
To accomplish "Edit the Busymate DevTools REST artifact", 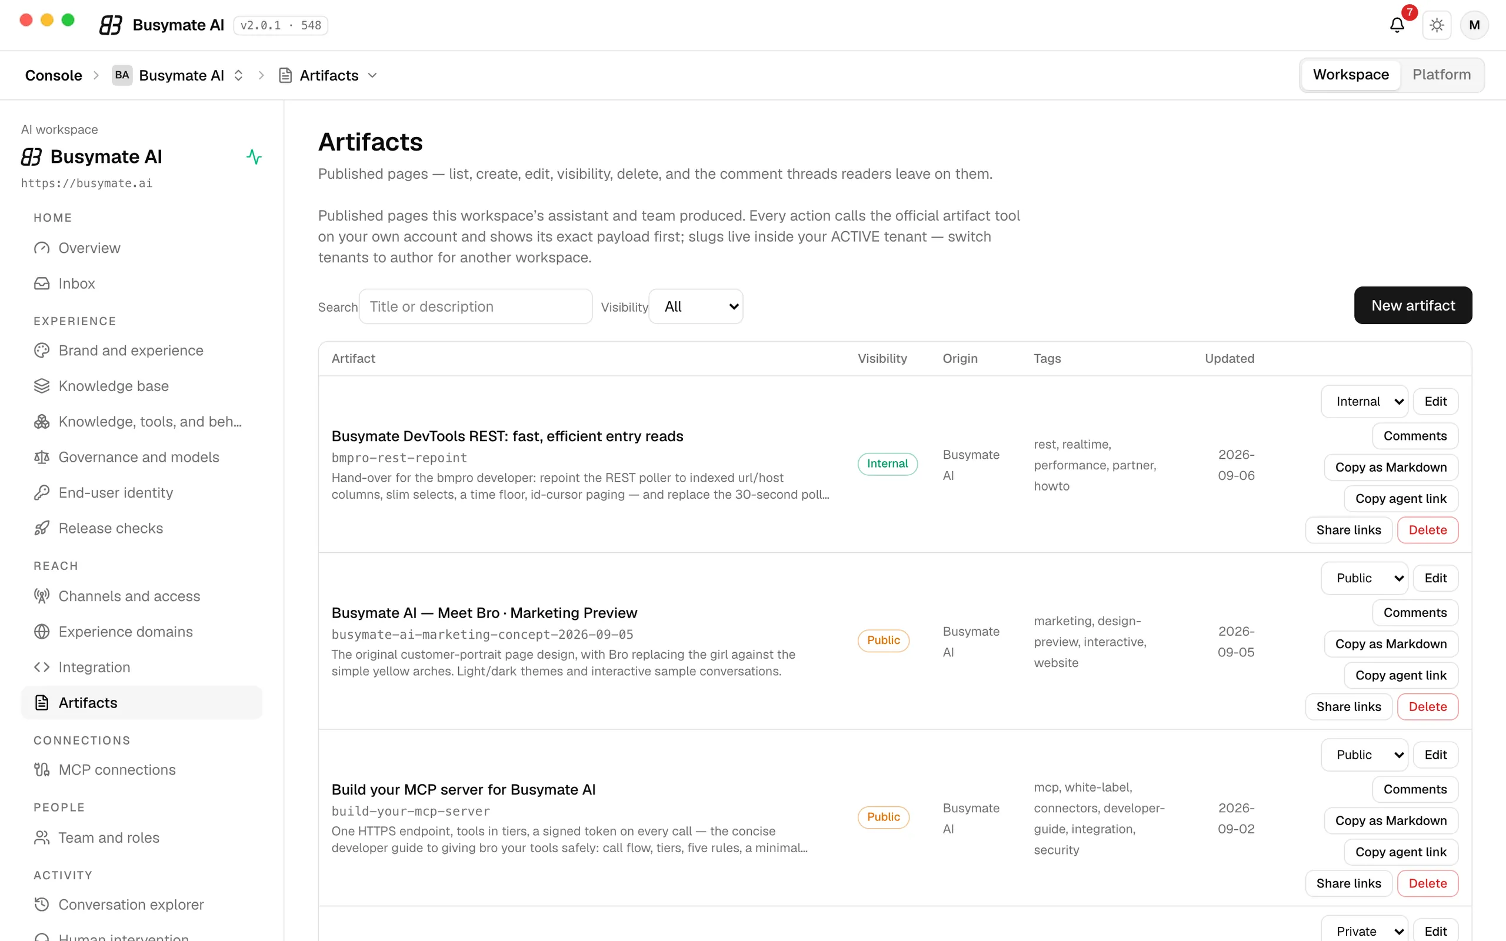I will 1435,402.
